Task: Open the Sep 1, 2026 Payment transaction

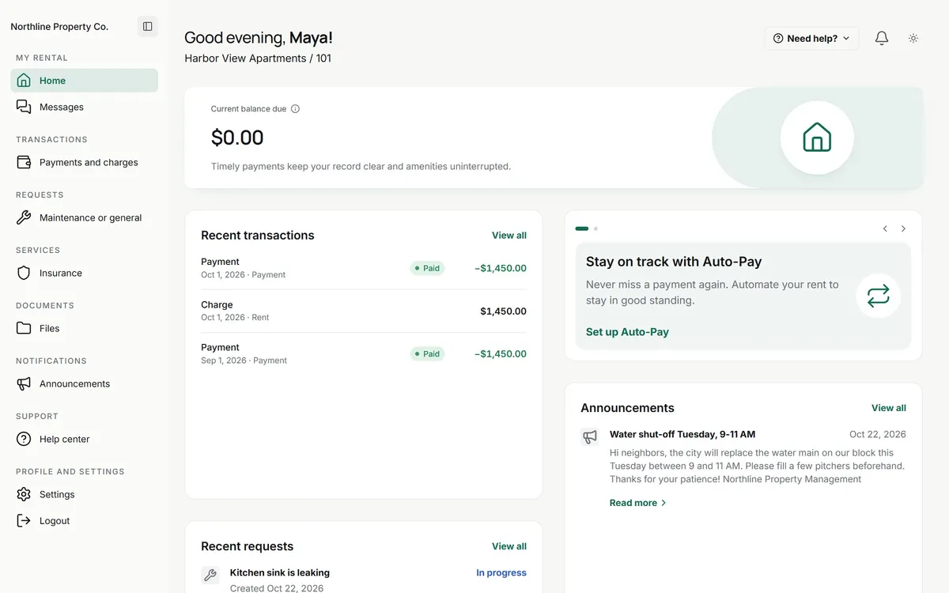Action: (364, 353)
